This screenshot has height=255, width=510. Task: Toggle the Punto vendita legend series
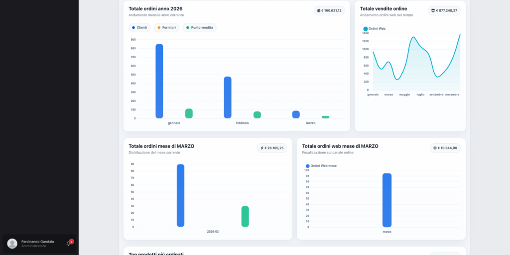tap(199, 28)
